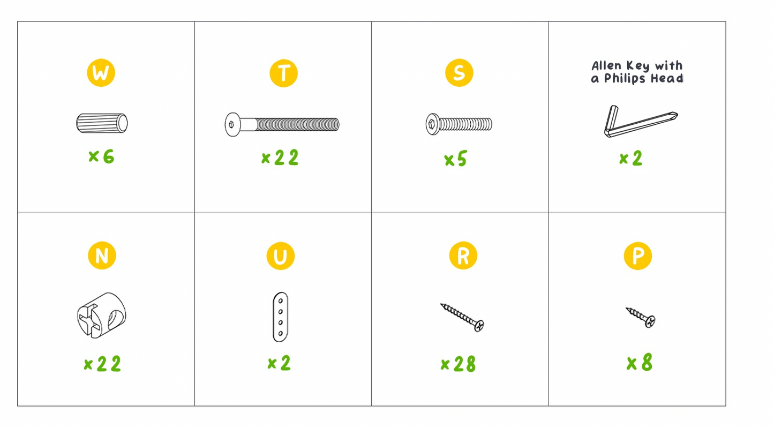The width and height of the screenshot is (774, 428).
Task: Click the yellow T label badge
Action: 283,73
